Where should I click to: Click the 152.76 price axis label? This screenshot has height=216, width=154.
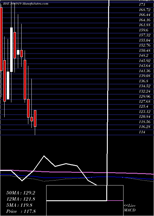tap(145, 45)
